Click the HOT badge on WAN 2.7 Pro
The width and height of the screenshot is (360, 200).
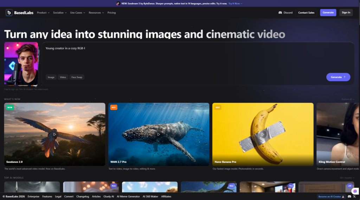click(x=114, y=107)
